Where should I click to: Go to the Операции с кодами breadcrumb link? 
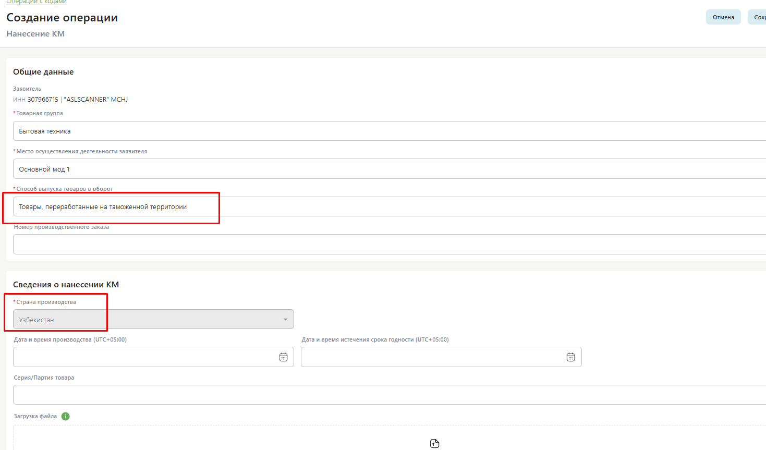pyautogui.click(x=37, y=2)
